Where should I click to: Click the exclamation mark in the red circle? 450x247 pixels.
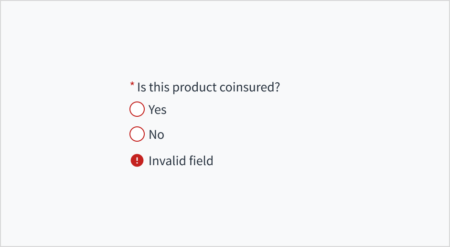pyautogui.click(x=137, y=161)
